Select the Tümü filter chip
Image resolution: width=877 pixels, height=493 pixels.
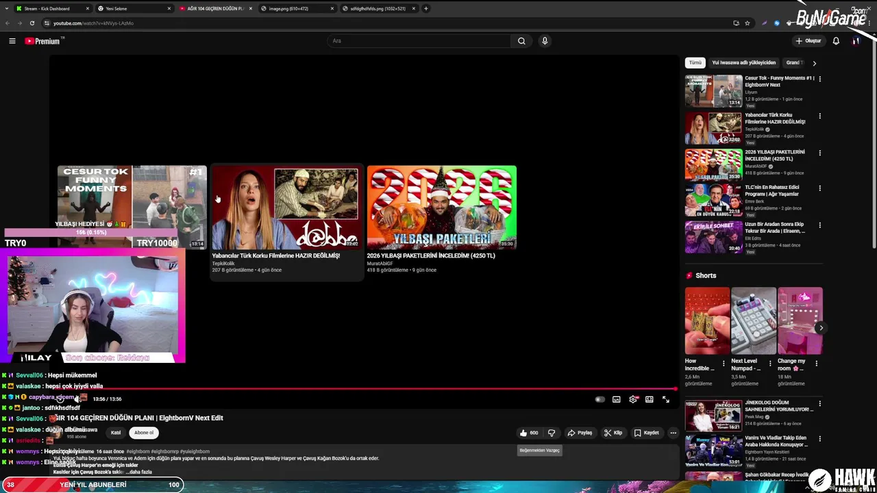tap(695, 62)
